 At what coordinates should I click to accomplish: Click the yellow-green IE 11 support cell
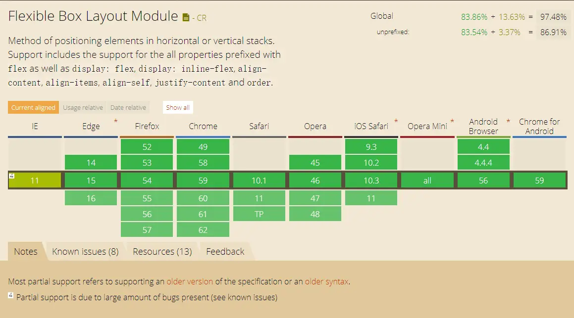pos(35,181)
